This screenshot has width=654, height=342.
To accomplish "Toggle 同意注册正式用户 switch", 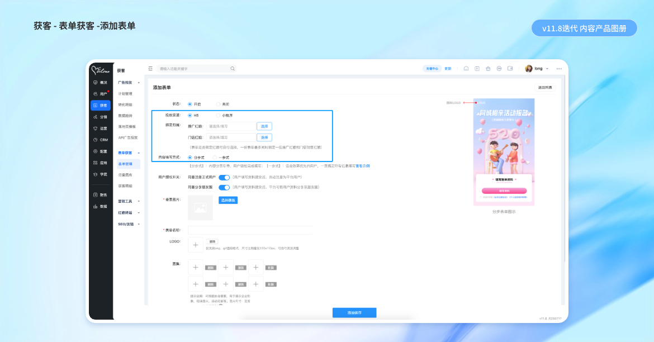I will (224, 177).
